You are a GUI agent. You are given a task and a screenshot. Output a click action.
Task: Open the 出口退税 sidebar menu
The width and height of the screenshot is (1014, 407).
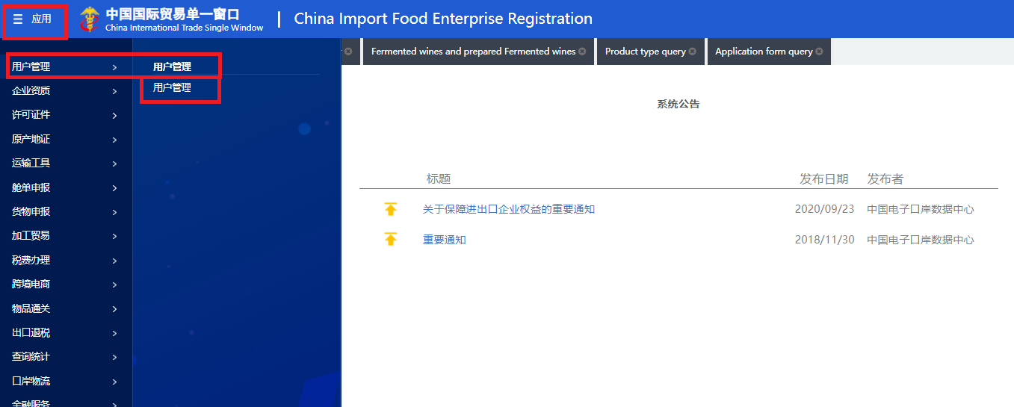(x=31, y=333)
